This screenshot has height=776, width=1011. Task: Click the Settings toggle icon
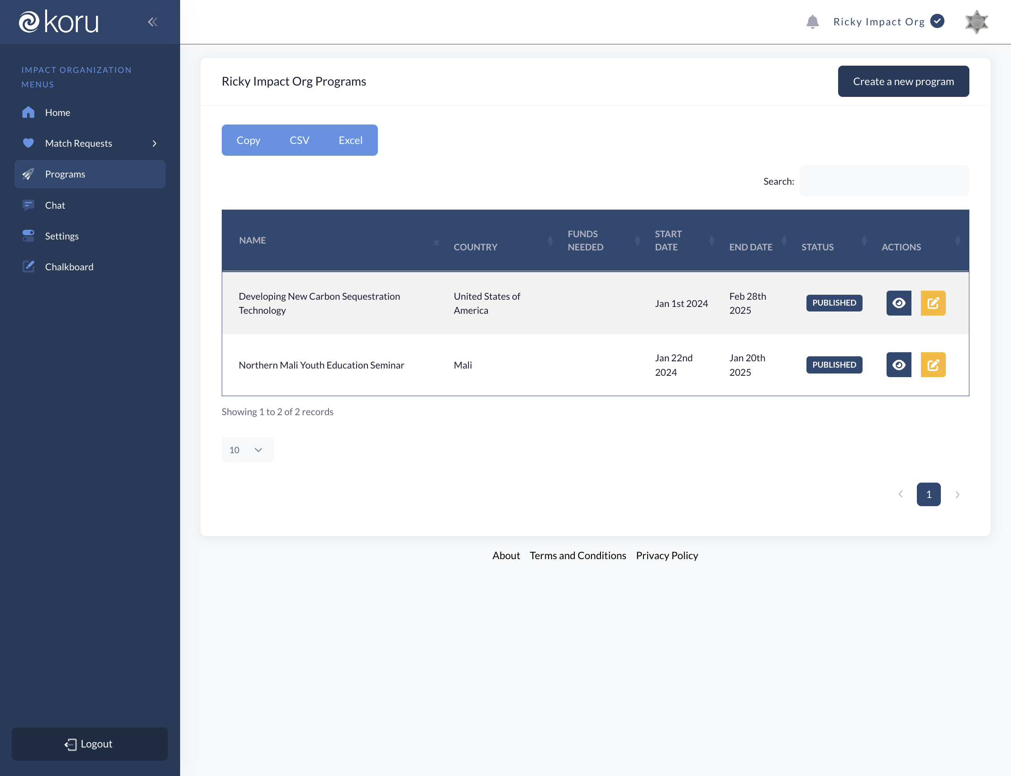tap(28, 235)
